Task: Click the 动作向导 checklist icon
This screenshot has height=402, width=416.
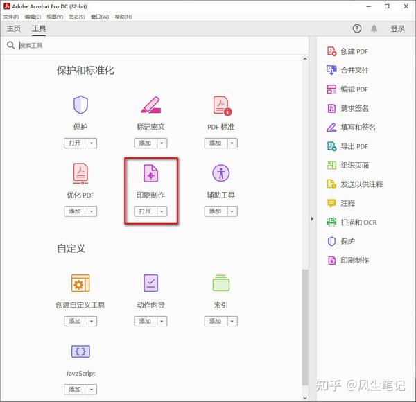Action: 150,283
